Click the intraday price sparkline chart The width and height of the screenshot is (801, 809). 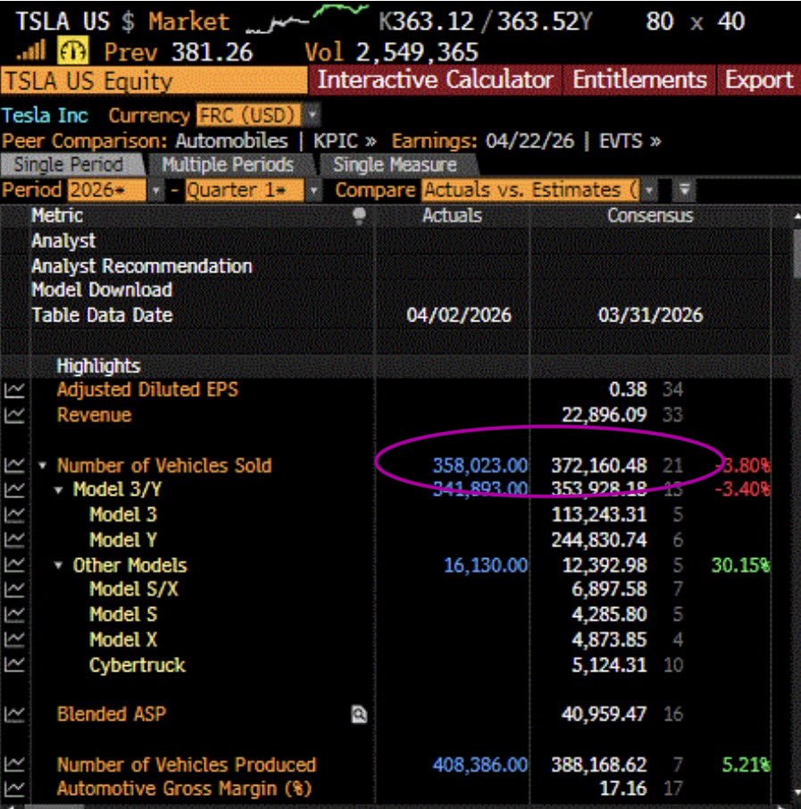point(306,18)
